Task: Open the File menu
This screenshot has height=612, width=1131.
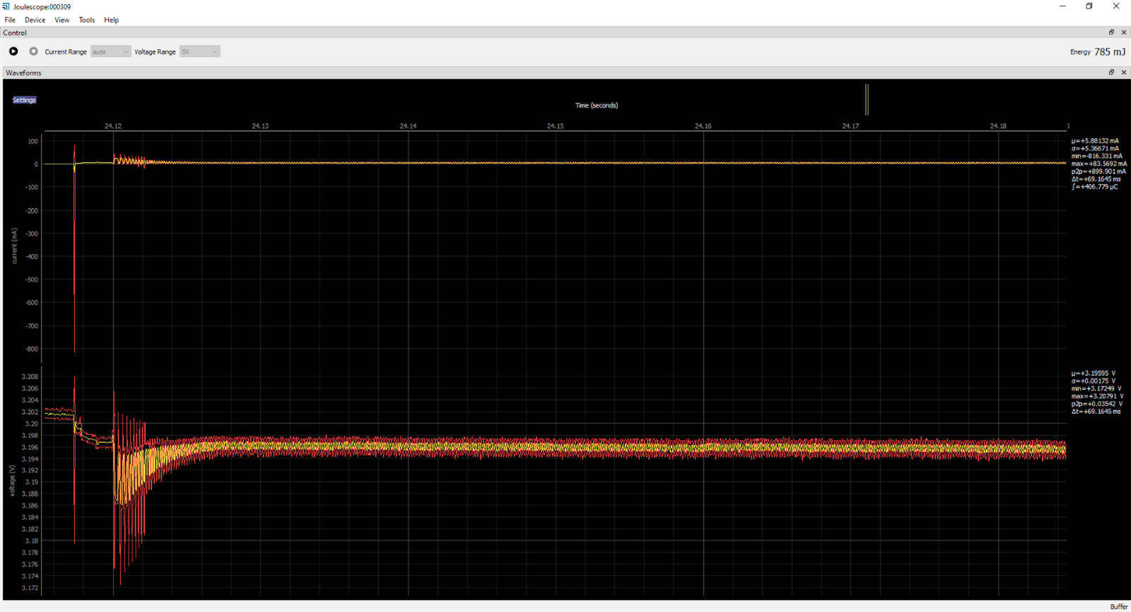Action: point(10,20)
